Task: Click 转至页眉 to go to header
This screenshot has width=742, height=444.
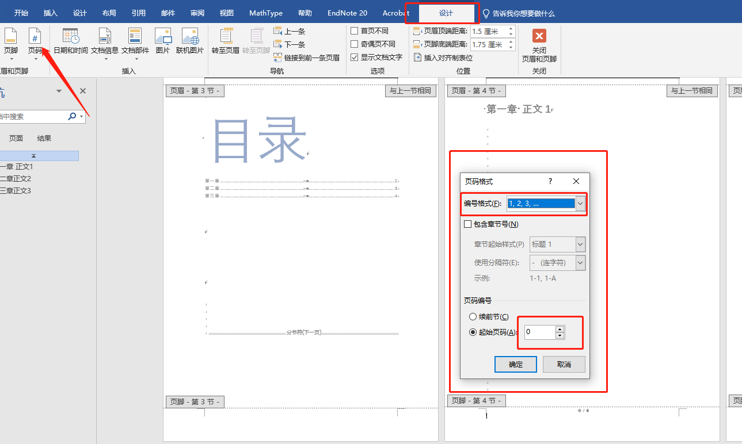Action: point(227,45)
